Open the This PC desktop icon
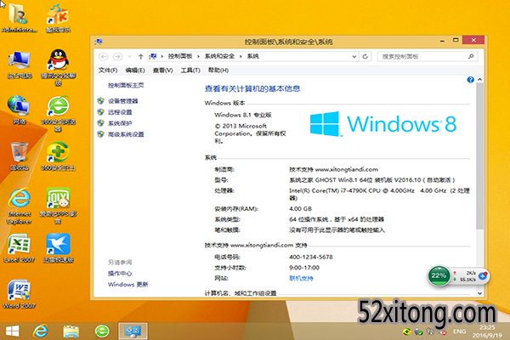The width and height of the screenshot is (510, 340). [20, 64]
